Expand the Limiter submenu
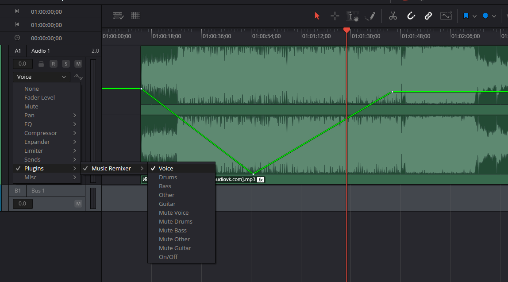The width and height of the screenshot is (508, 282). coord(46,151)
